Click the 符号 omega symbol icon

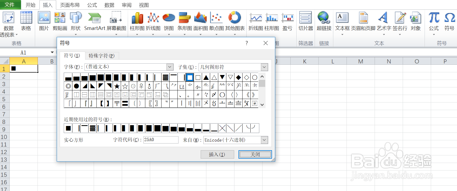(x=449, y=21)
